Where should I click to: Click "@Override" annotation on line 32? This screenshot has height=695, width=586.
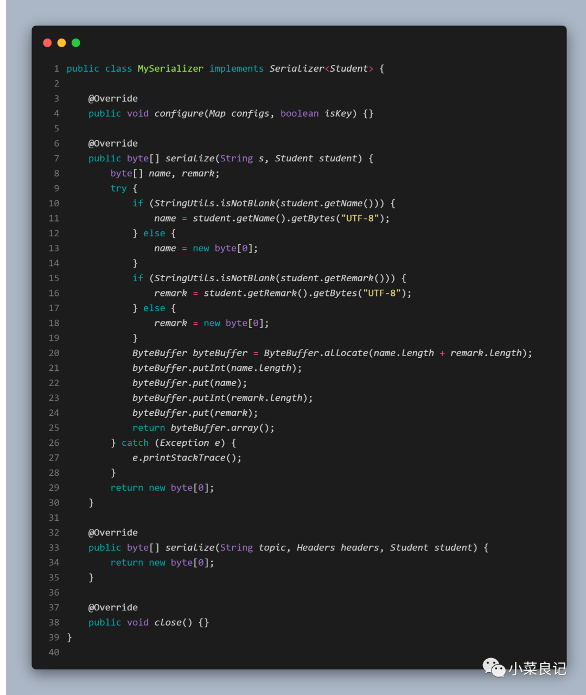tap(113, 533)
